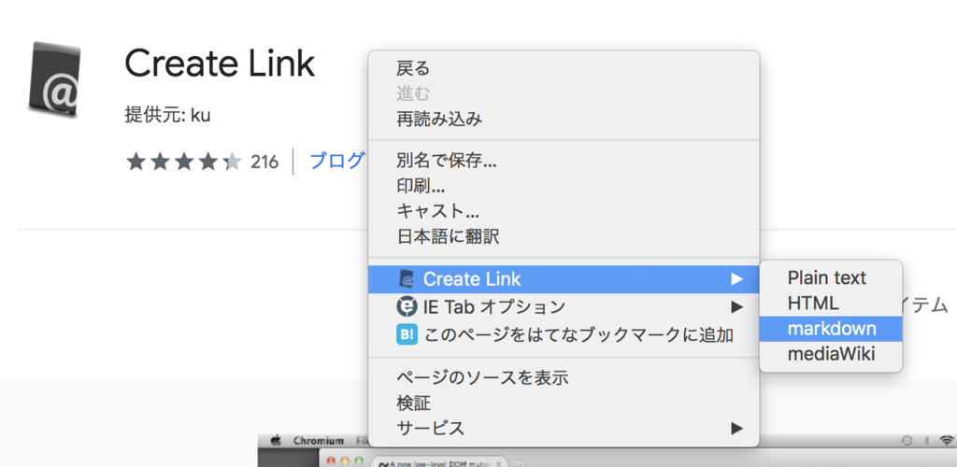Click the IE Tab icon in context menu
This screenshot has width=957, height=467.
pos(407,306)
